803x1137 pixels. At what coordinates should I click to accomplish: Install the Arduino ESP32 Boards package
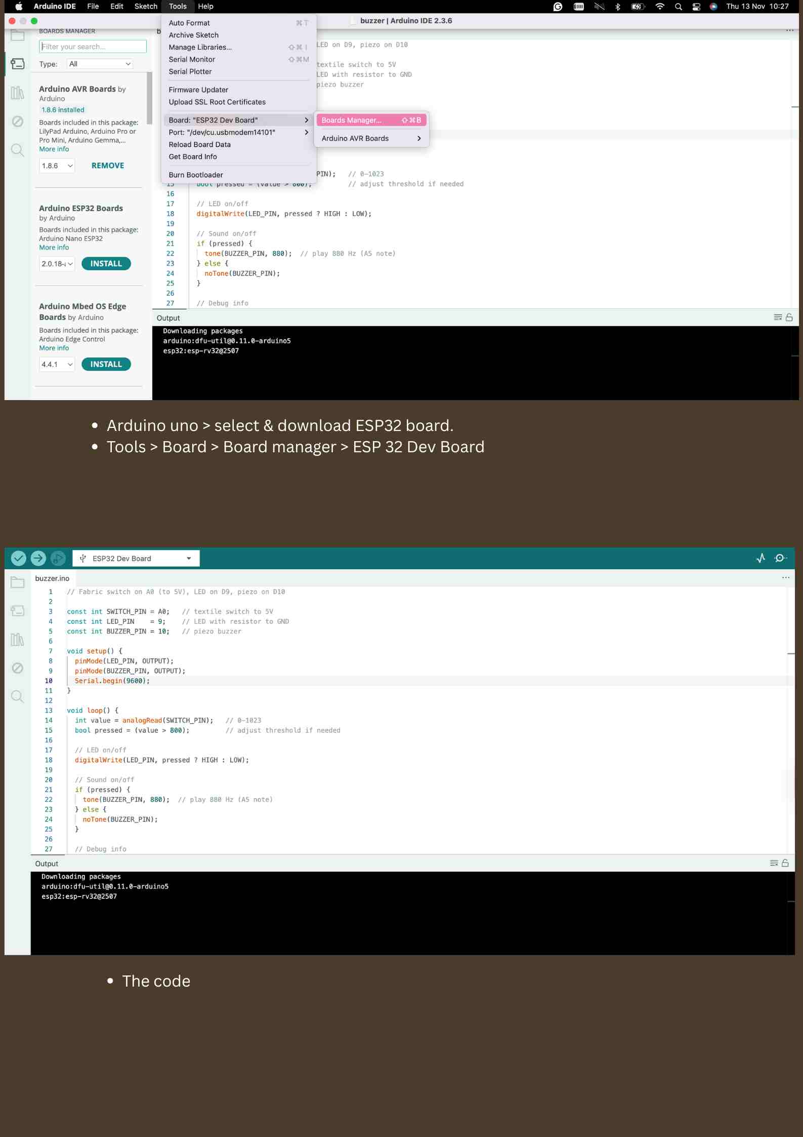[106, 263]
